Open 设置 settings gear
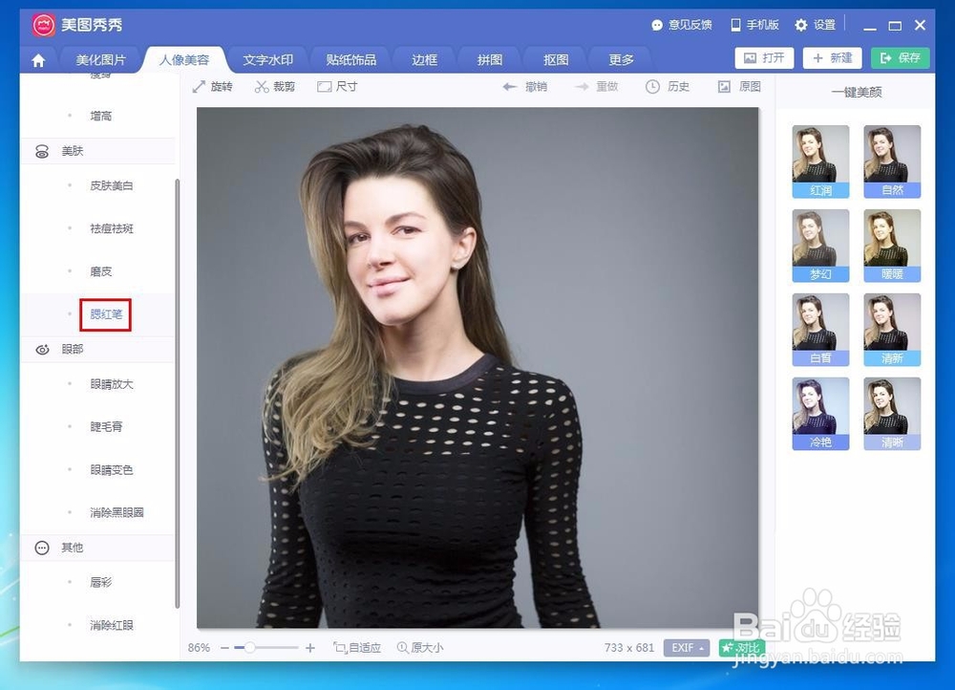 [x=815, y=25]
